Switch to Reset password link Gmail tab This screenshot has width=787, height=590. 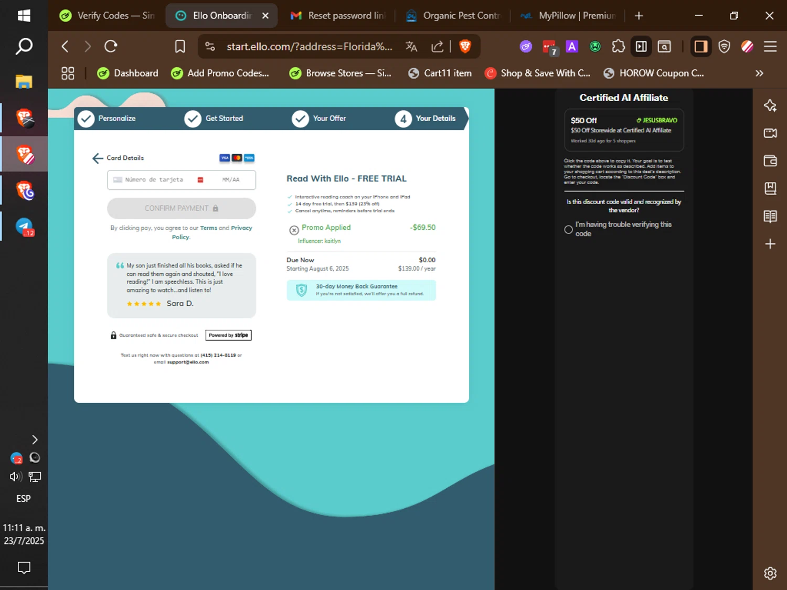point(338,16)
